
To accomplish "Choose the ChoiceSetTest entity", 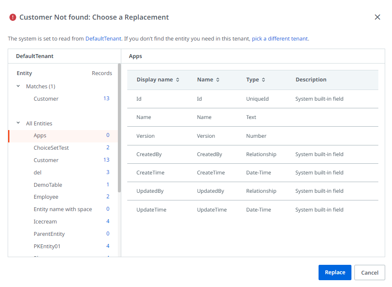I will click(51, 148).
